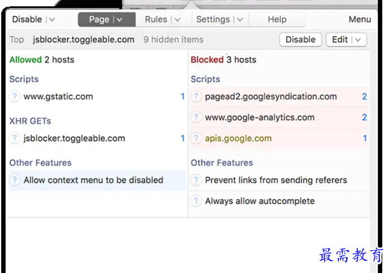
Task: Select the www.gstatic.com allowed script row
Action: [97, 96]
